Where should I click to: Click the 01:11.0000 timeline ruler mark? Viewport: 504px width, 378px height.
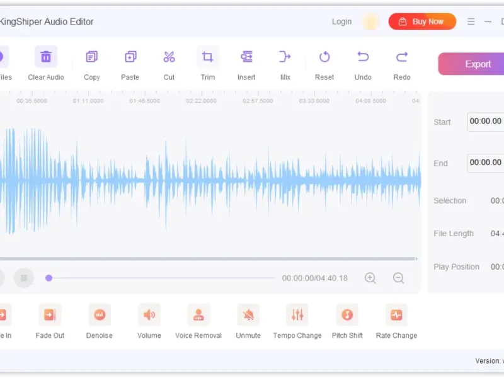(88, 101)
